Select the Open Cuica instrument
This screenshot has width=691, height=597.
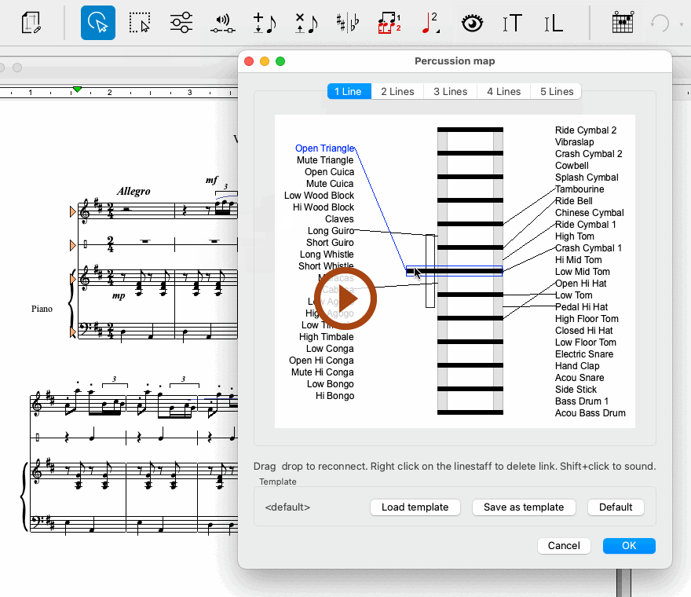tap(329, 172)
